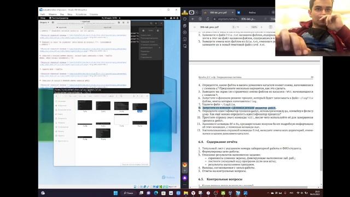Open the GNOME system status menu
This screenshot has width=350, height=197.
point(174,18)
